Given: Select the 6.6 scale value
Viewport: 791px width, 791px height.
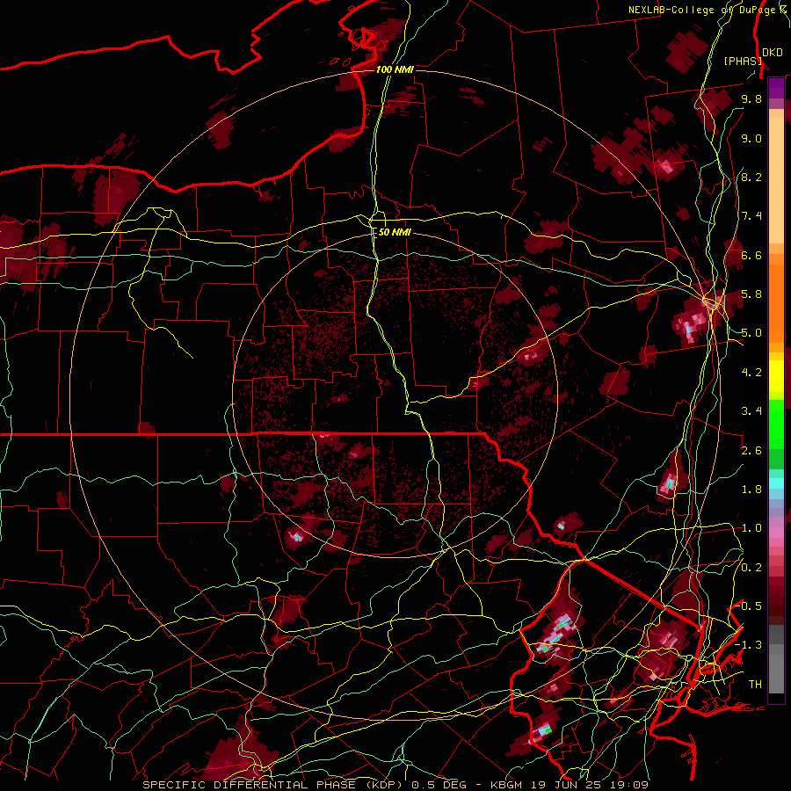Looking at the screenshot, I should [751, 255].
